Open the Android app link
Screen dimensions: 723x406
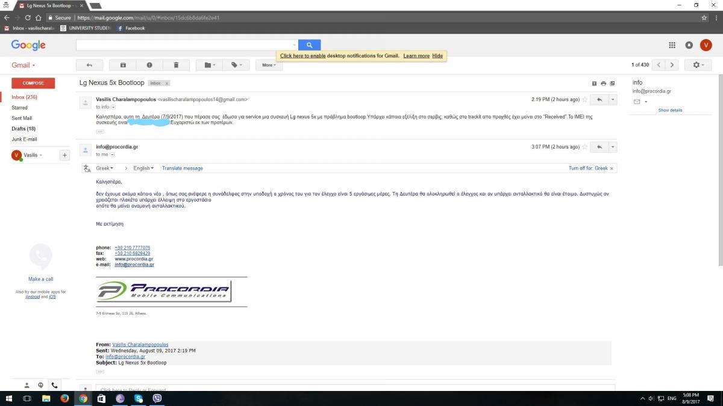click(x=33, y=297)
